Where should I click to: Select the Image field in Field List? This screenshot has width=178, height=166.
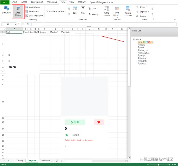(x=142, y=56)
